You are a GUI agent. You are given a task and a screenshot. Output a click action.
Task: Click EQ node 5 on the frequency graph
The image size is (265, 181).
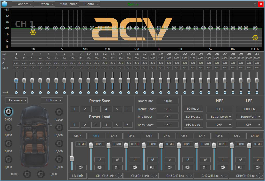coord(63,28)
